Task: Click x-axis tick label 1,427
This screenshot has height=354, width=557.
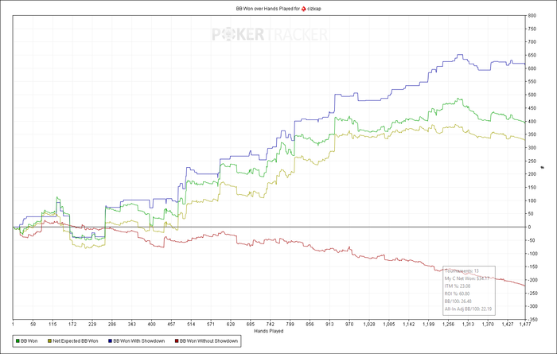Action: (508, 325)
